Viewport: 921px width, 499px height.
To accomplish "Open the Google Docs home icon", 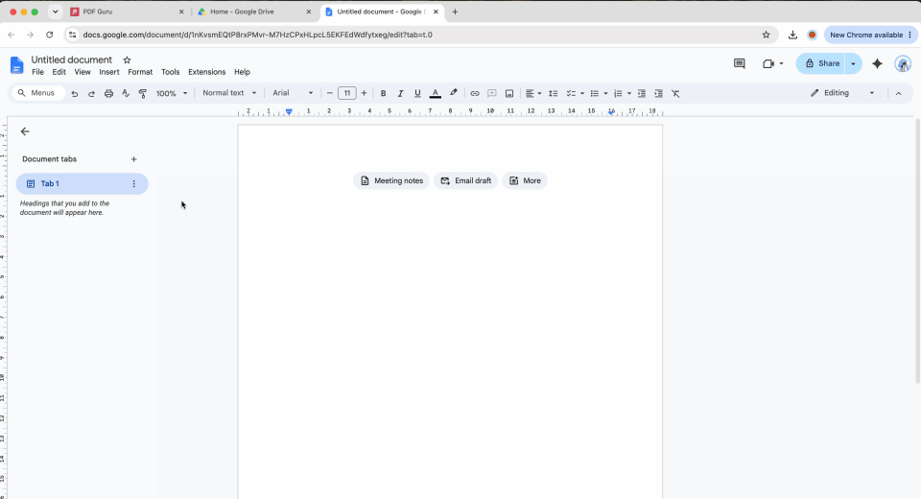I will [16, 65].
